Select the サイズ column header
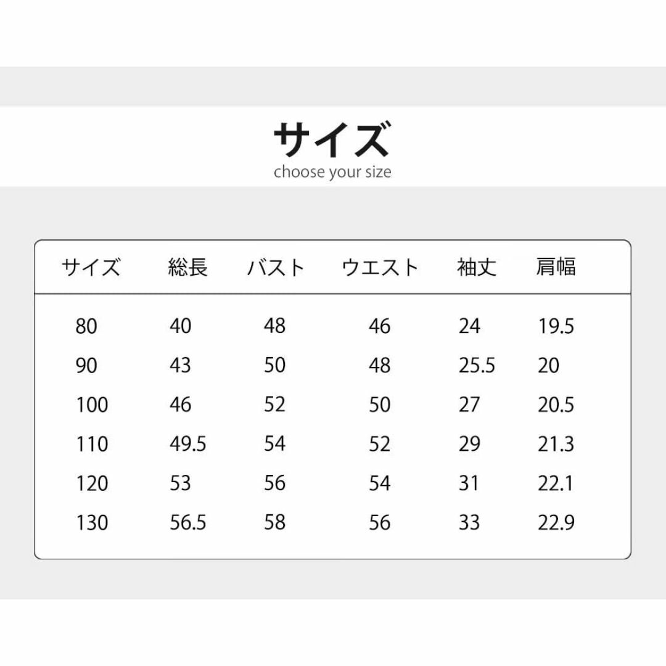The image size is (666, 666). [x=91, y=268]
